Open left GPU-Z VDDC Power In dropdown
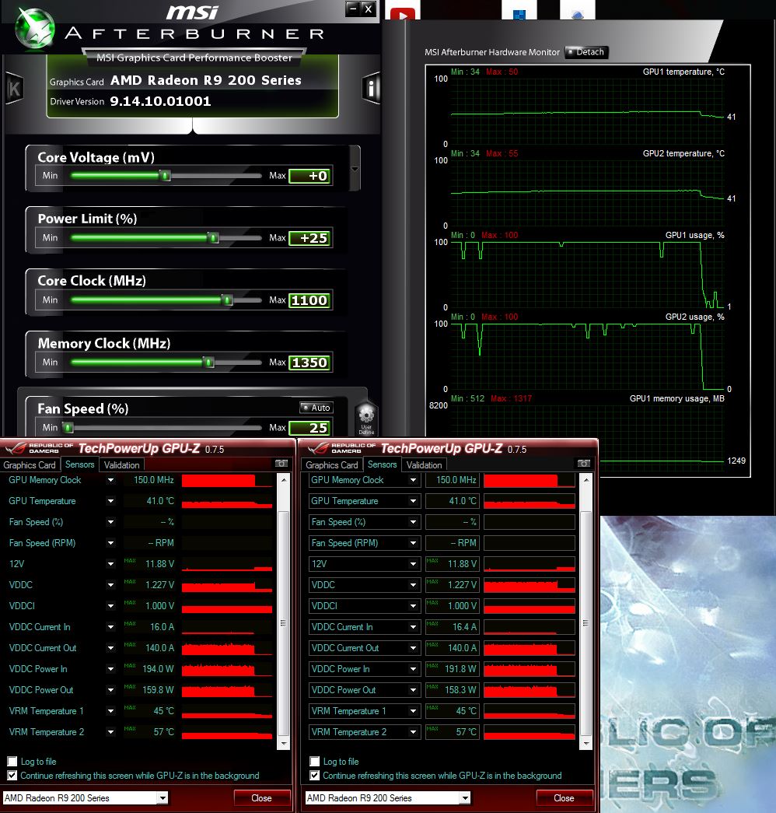The width and height of the screenshot is (776, 813). click(110, 669)
